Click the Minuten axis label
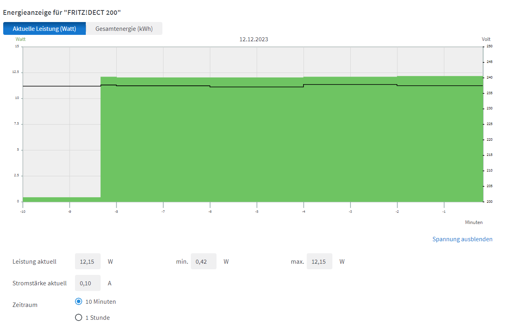The width and height of the screenshot is (512, 329). 474,222
